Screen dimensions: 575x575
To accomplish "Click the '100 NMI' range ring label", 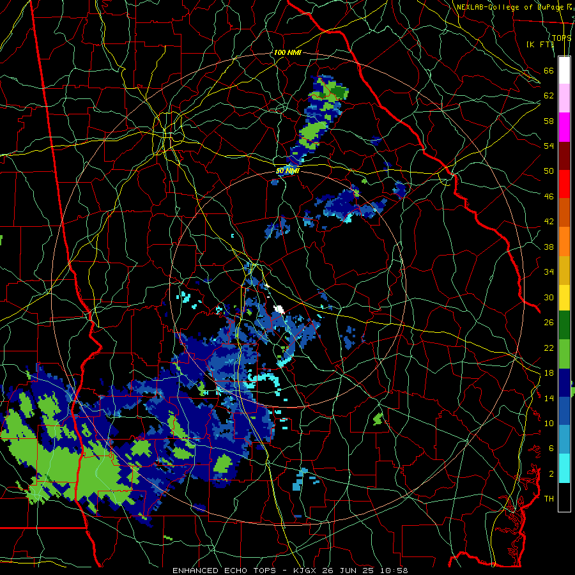I will [x=287, y=52].
